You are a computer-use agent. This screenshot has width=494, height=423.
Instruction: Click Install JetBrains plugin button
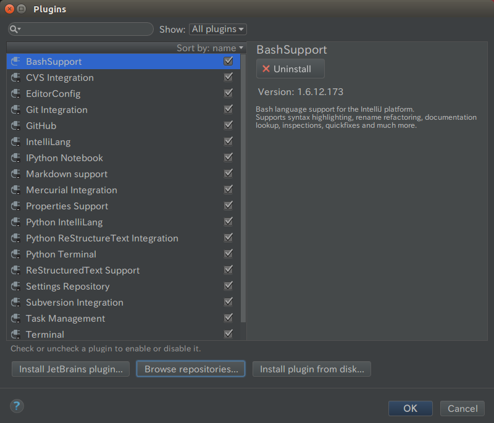(x=70, y=369)
